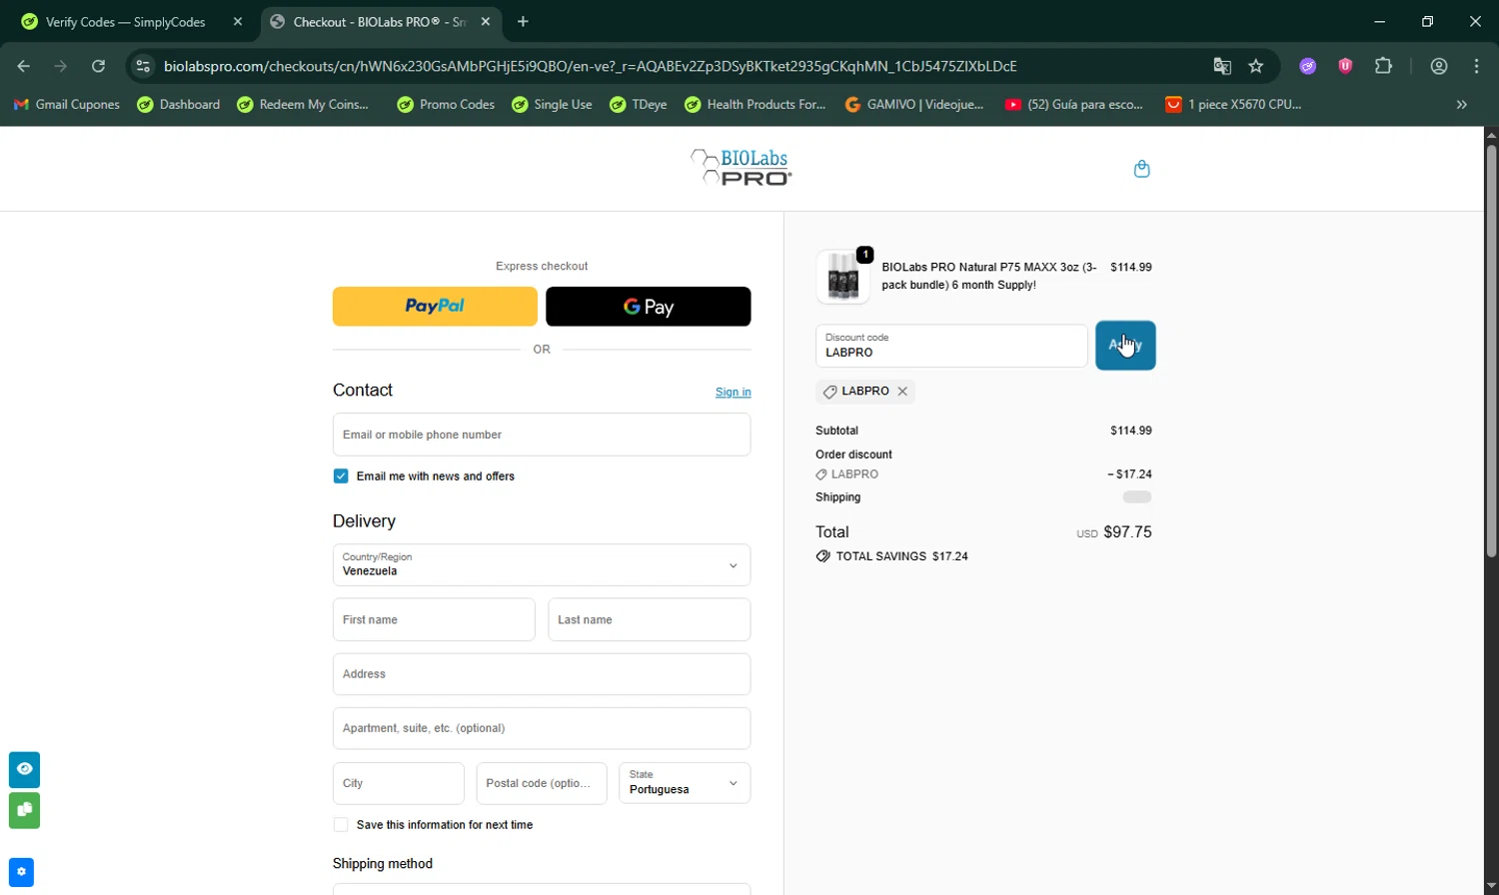Image resolution: width=1499 pixels, height=895 pixels.
Task: Open the red shield extension icon
Action: click(1345, 66)
